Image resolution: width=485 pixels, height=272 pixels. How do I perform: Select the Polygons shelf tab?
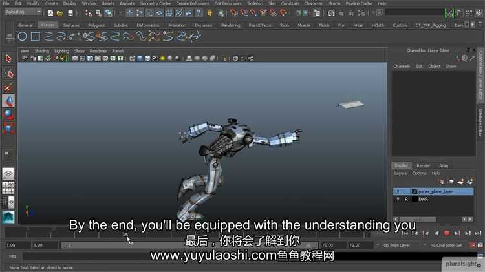tap(96, 25)
